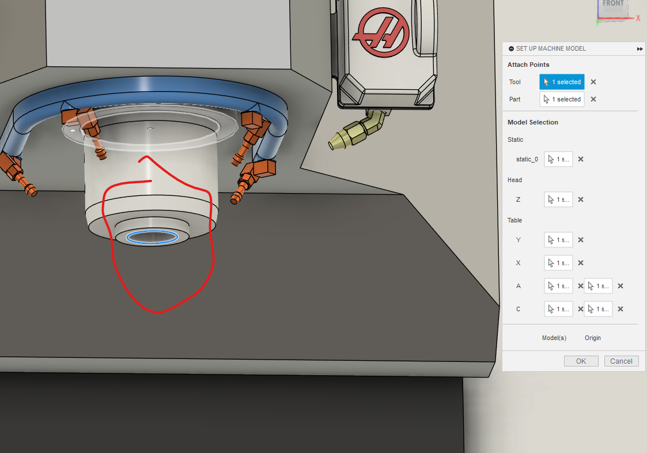Clear the Part attach point selection
Image resolution: width=647 pixels, height=453 pixels.
(593, 99)
